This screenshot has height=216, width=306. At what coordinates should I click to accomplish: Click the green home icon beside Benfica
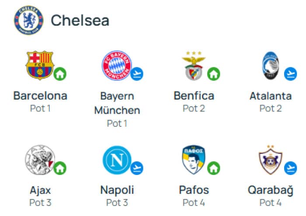click(x=214, y=74)
